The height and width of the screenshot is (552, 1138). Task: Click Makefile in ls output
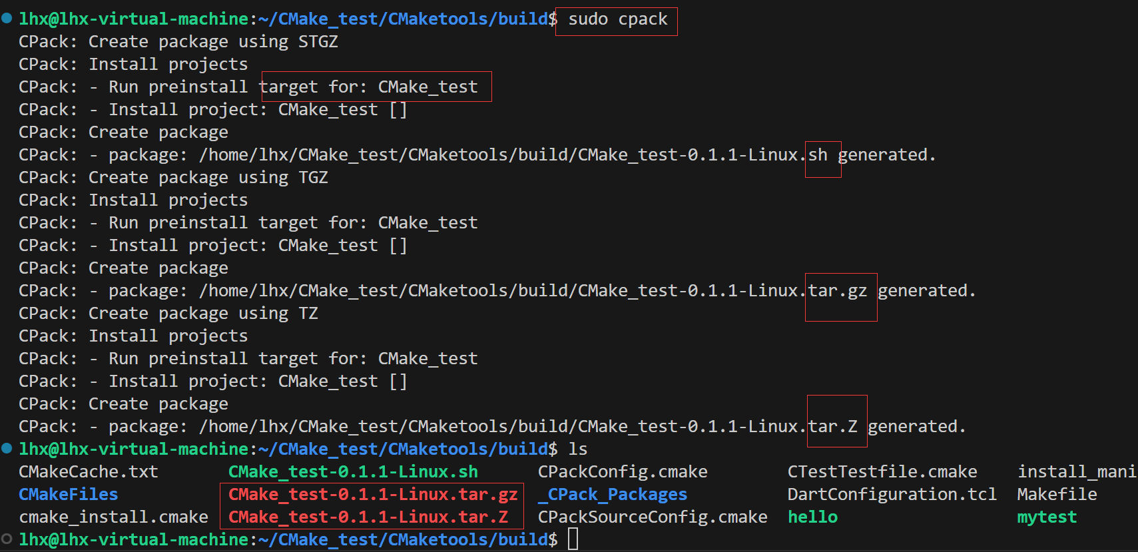(x=1057, y=495)
